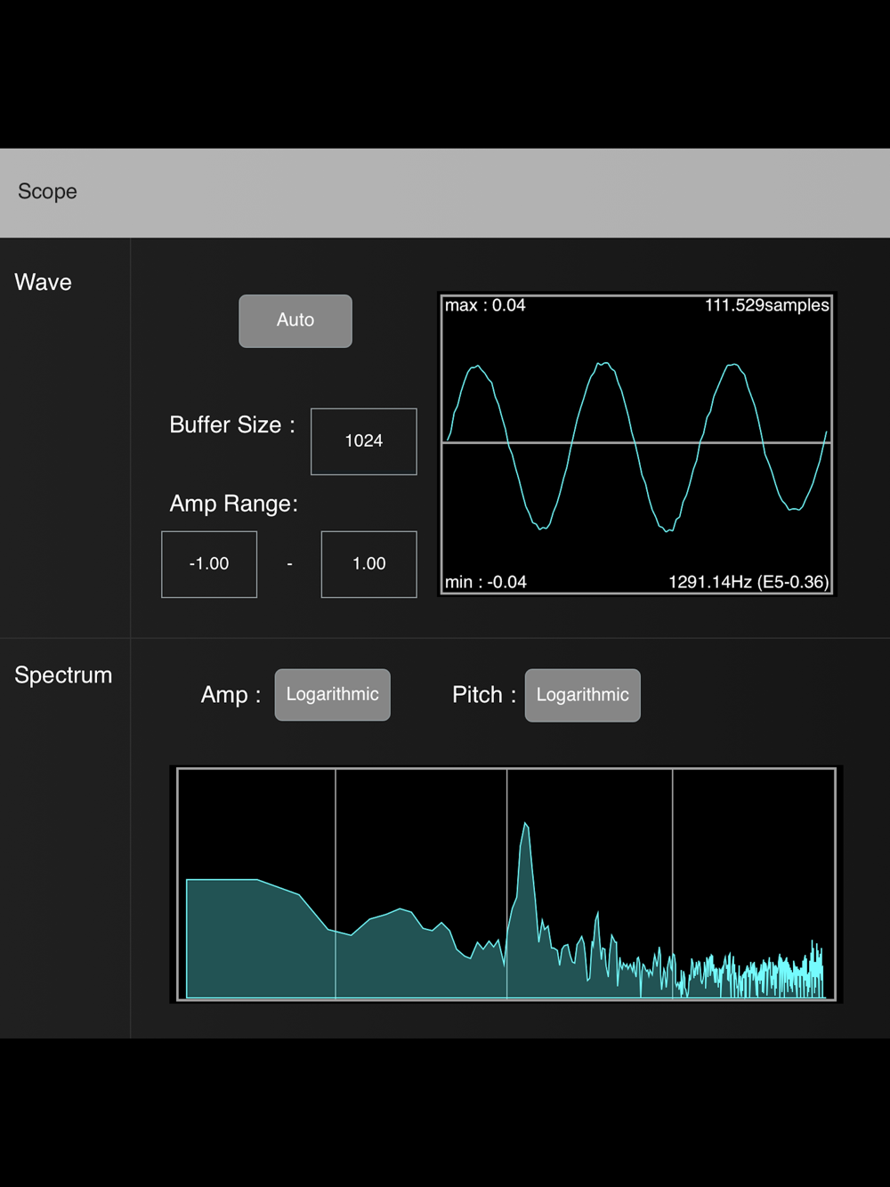Select the Buffer Size 1024 field
Image resolution: width=890 pixels, height=1187 pixels.
click(364, 441)
